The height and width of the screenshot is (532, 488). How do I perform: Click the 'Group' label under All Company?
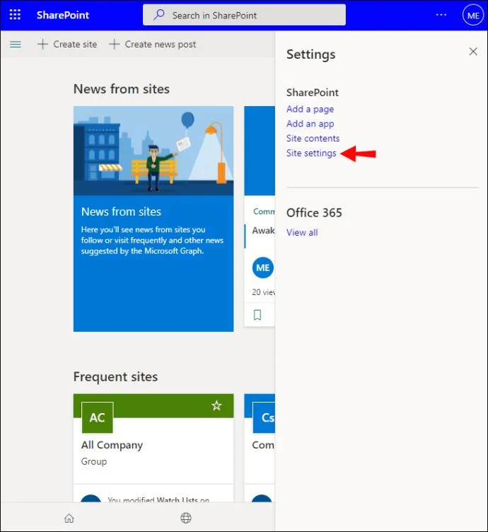pos(94,461)
